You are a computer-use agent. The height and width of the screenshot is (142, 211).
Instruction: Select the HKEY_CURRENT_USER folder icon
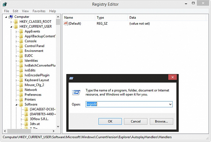pos(16,27)
